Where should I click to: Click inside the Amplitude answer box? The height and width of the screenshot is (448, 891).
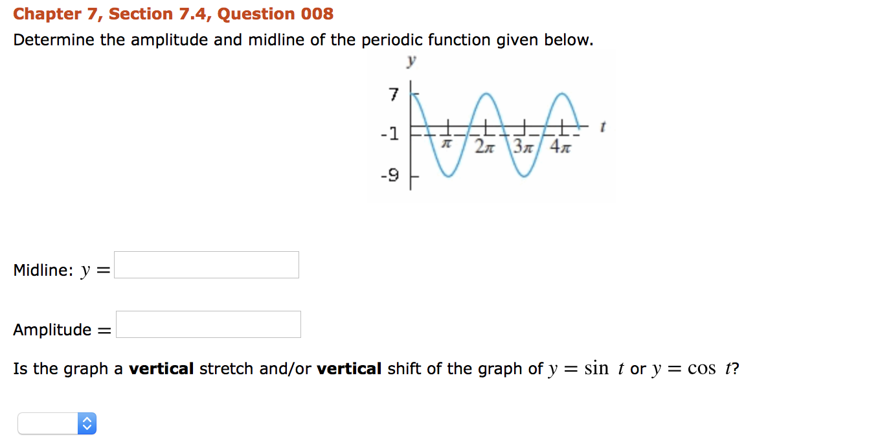208,324
